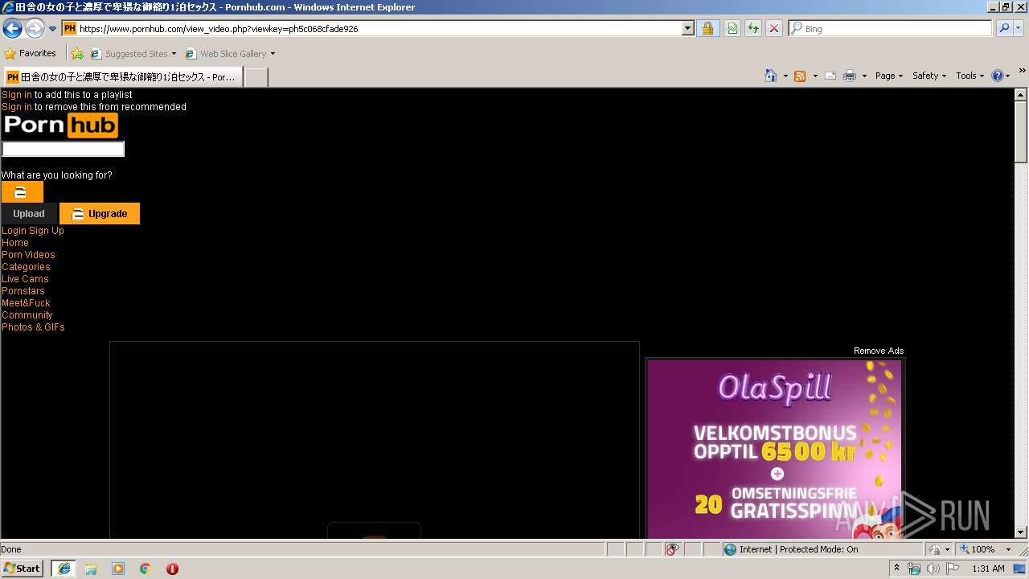Open Windows Media Player taskbar icon

(x=118, y=569)
